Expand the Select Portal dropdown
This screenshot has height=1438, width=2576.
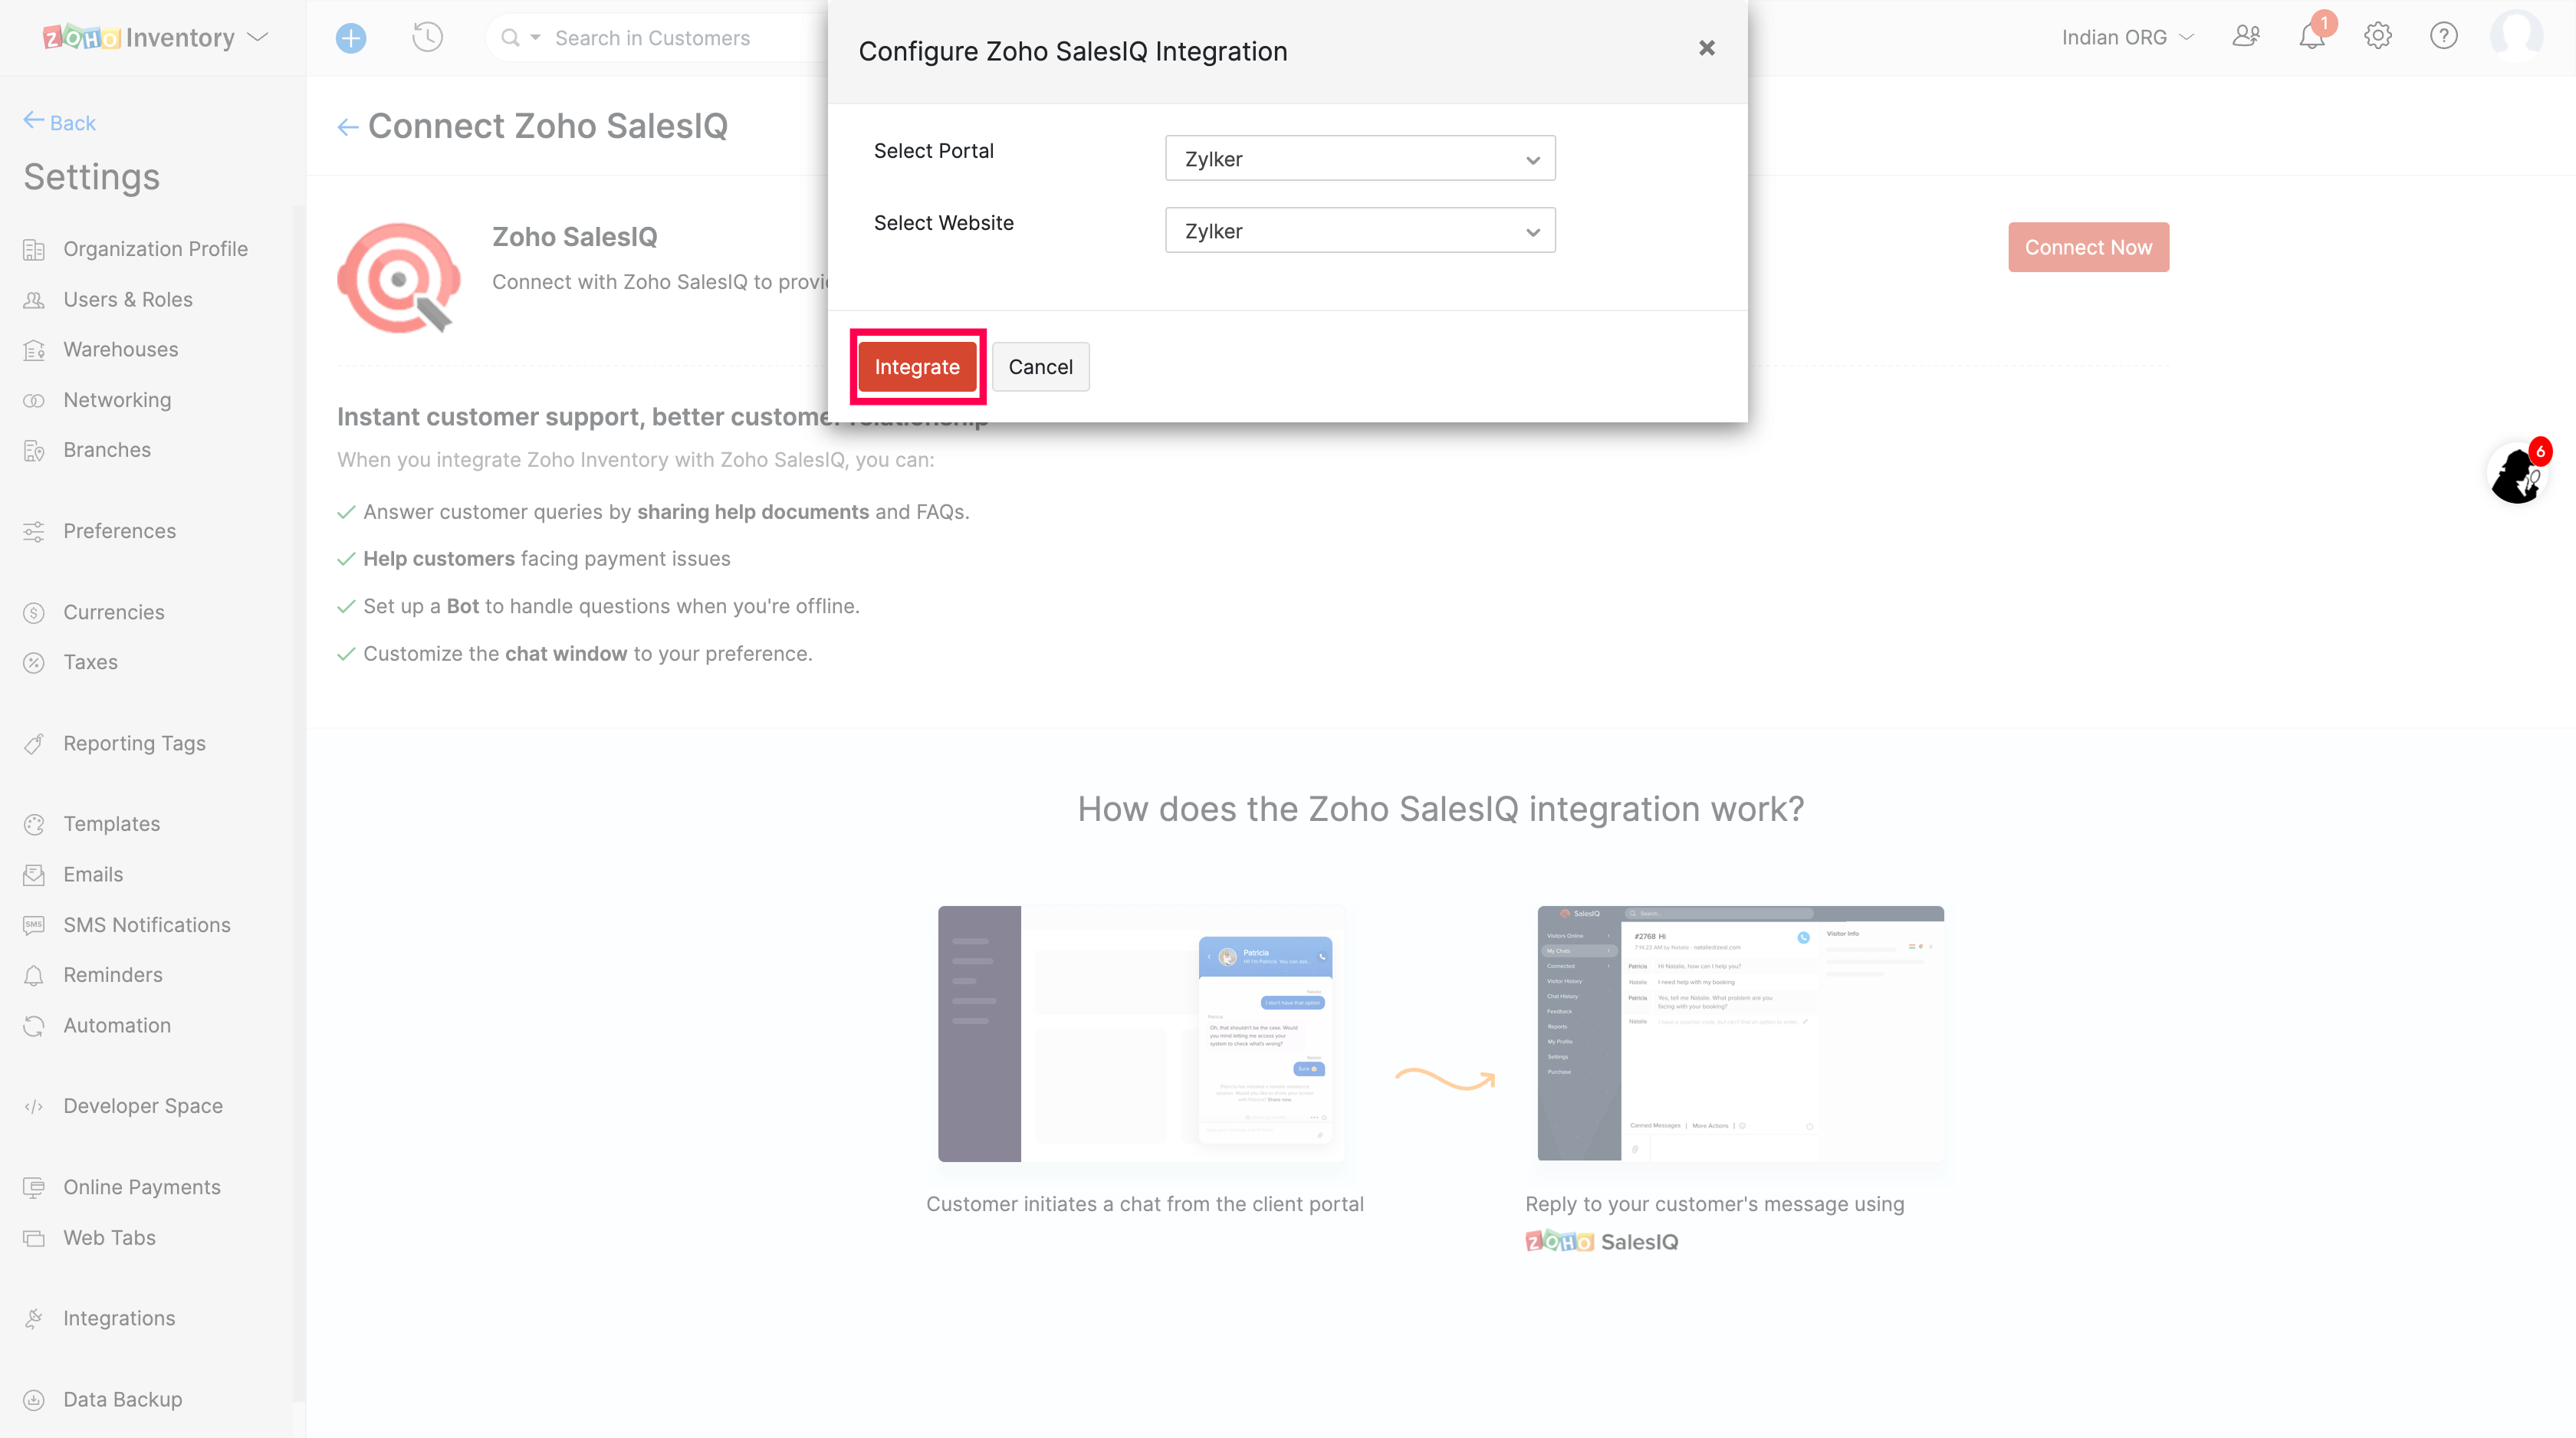click(1359, 159)
